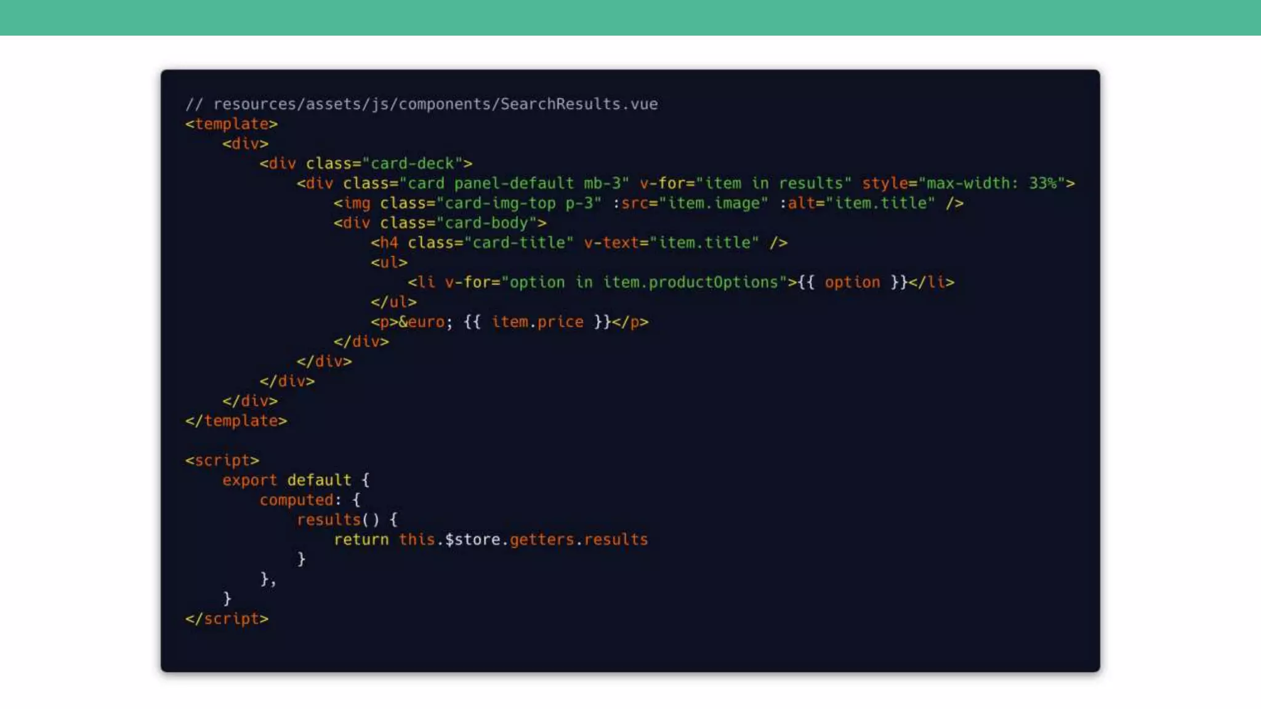Screen dimensions: 1261x709
Task: Click the closing template tag
Action: click(236, 421)
